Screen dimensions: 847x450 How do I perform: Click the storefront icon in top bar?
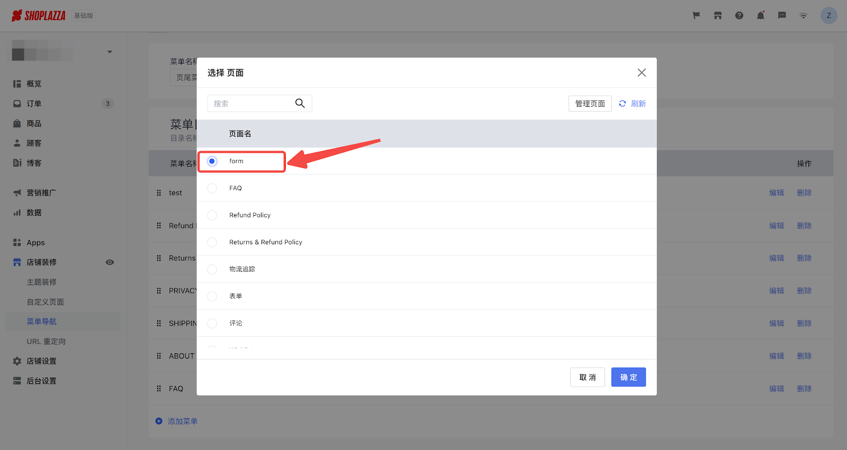[718, 16]
